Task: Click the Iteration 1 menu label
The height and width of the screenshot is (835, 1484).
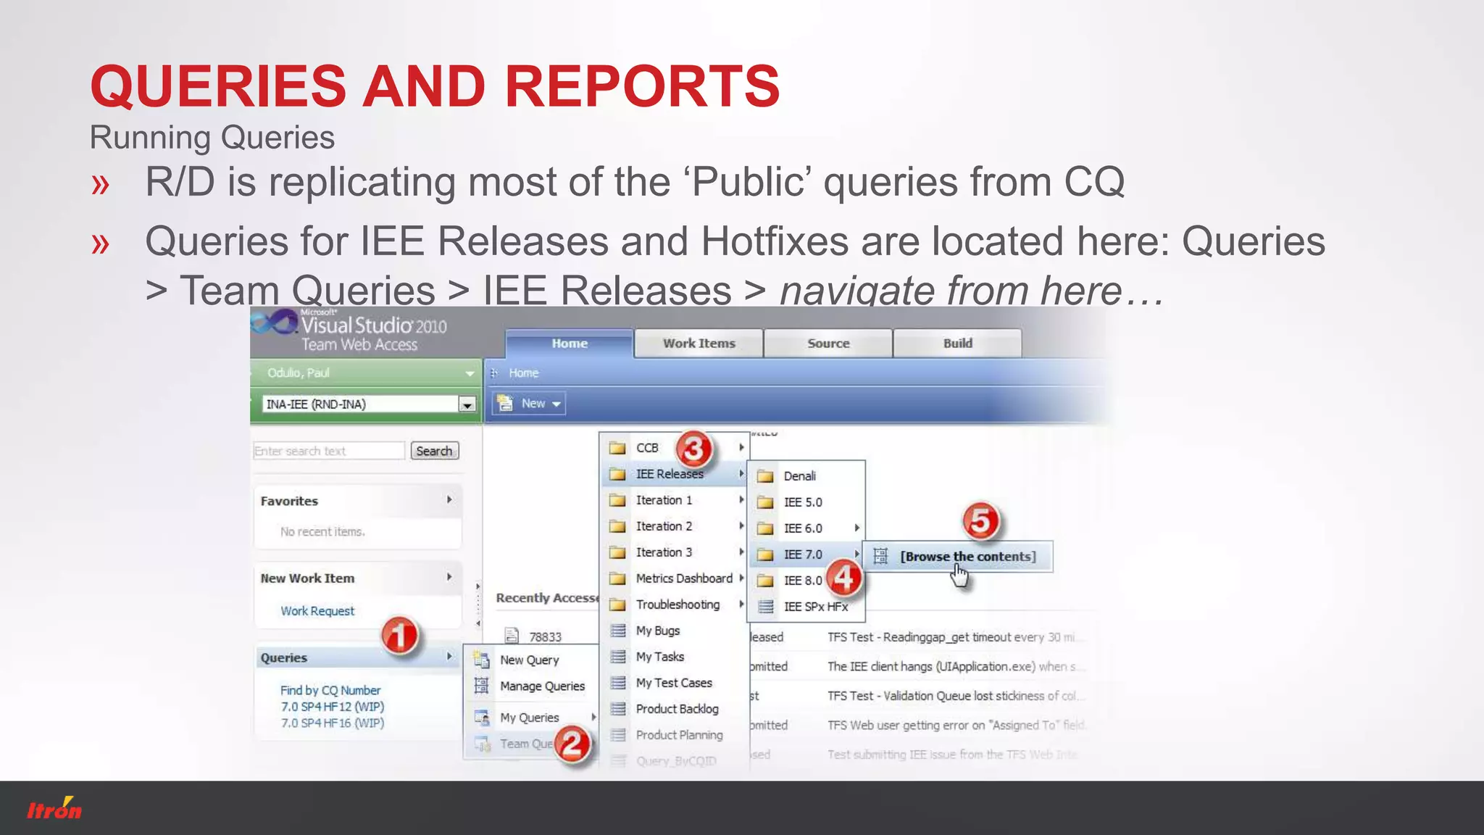Action: pos(664,500)
